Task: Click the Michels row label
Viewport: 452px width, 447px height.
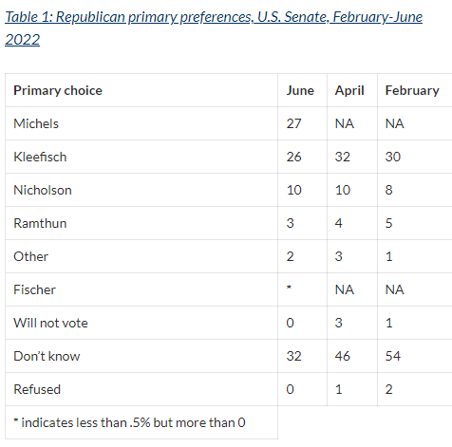Action: coord(36,123)
